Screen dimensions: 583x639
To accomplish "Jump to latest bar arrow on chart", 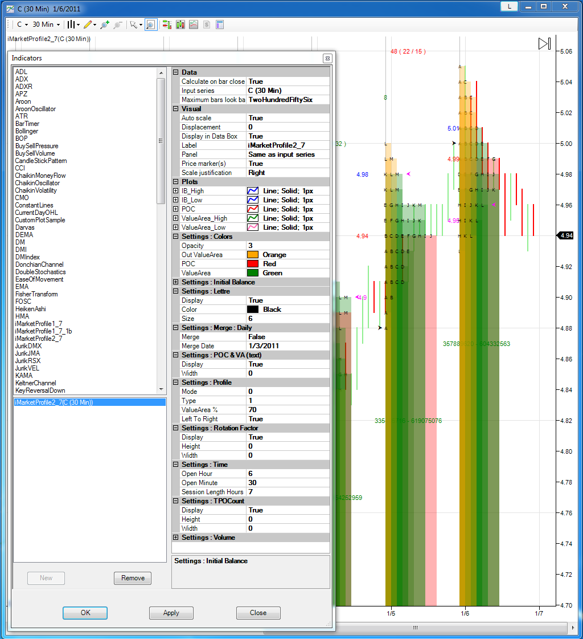I will [544, 44].
